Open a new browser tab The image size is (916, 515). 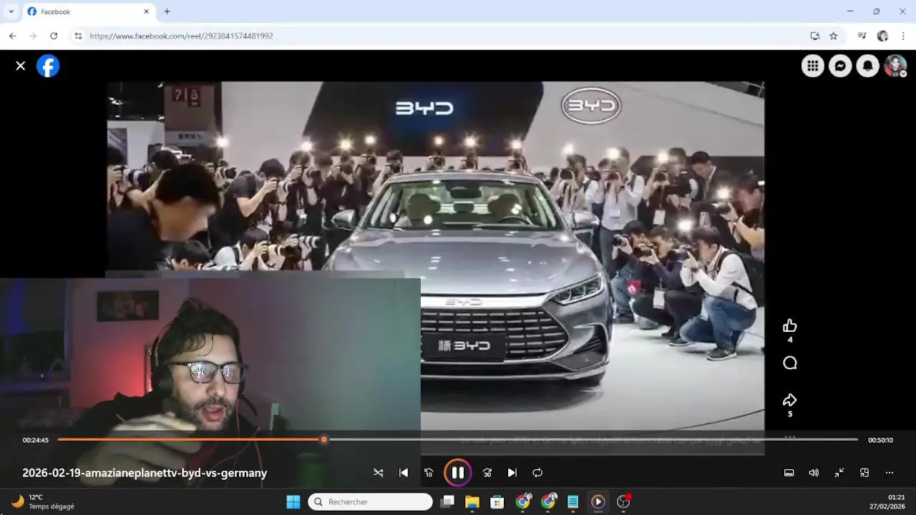pos(167,11)
